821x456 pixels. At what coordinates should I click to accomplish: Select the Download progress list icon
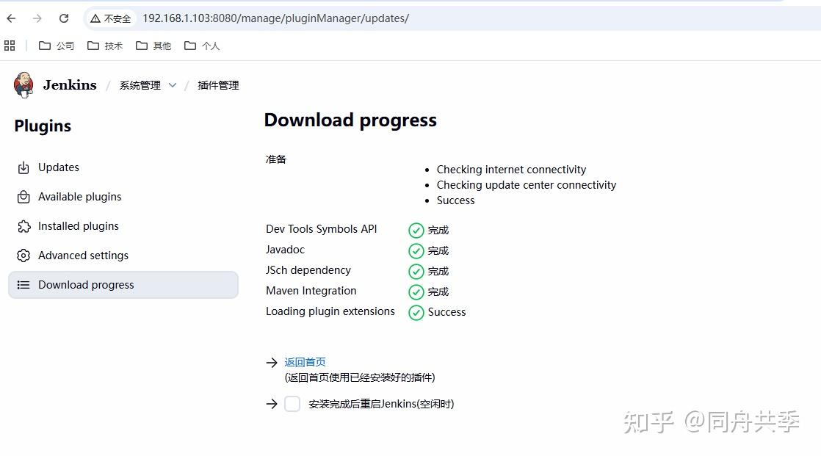coord(23,285)
